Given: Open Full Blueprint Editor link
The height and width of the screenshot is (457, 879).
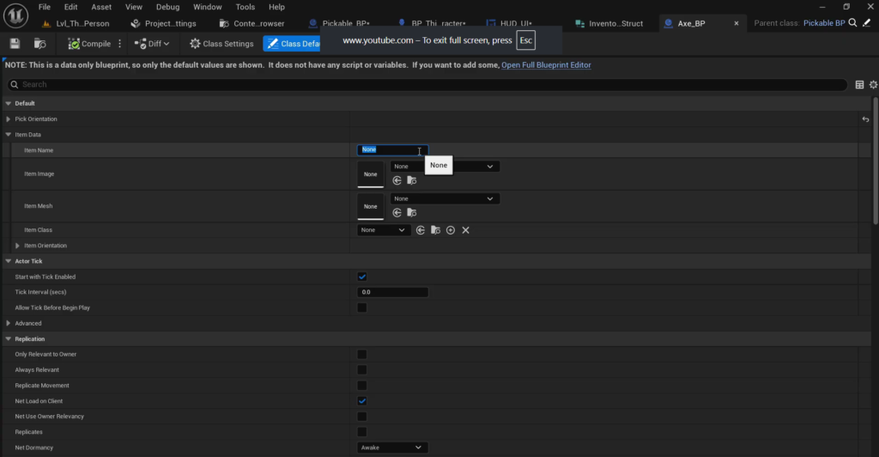Looking at the screenshot, I should pyautogui.click(x=546, y=65).
